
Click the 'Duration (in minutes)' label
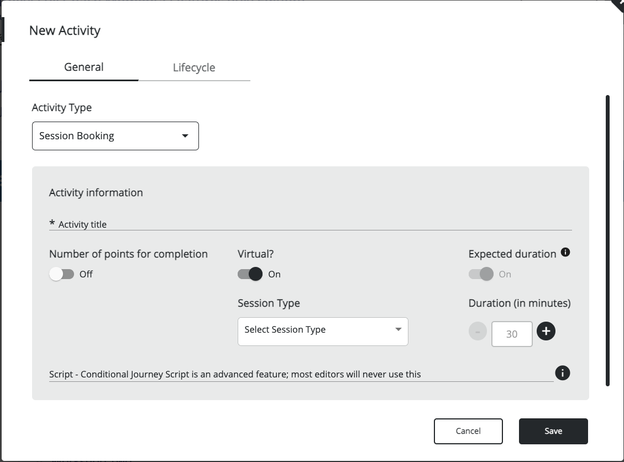520,303
